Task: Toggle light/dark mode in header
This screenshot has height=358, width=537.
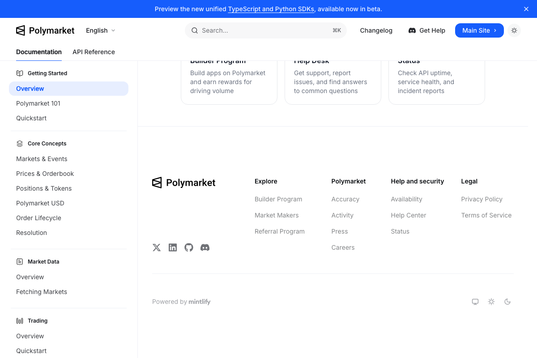Action: (x=514, y=30)
